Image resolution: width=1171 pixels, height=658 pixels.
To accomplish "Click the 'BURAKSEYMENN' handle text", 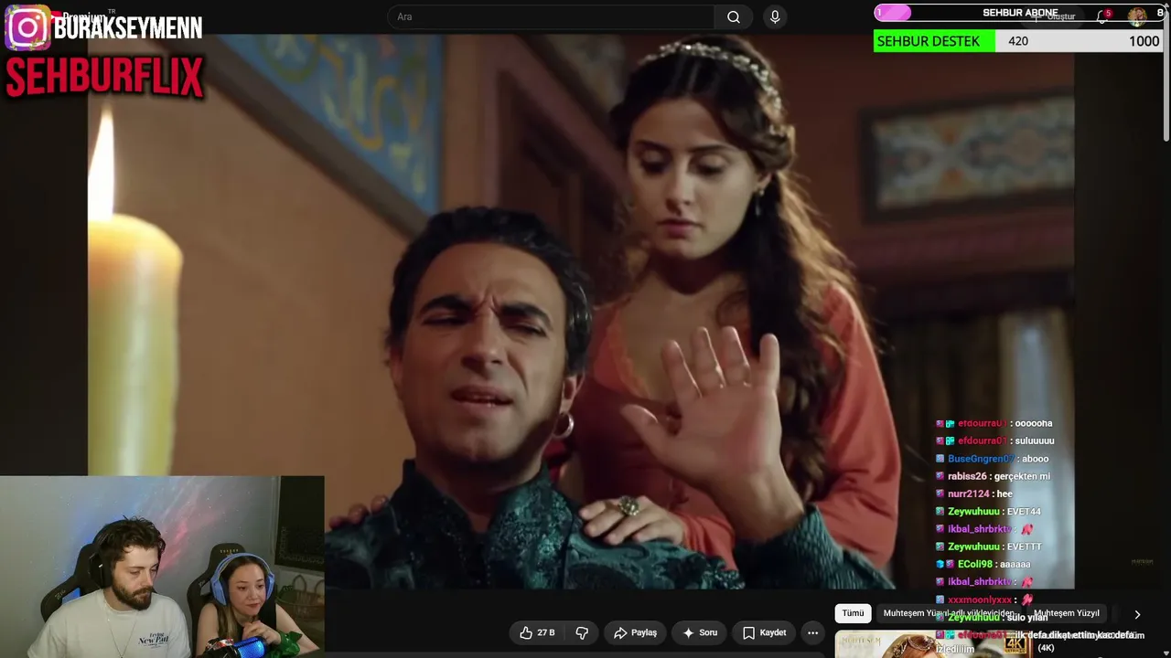I will point(128,27).
